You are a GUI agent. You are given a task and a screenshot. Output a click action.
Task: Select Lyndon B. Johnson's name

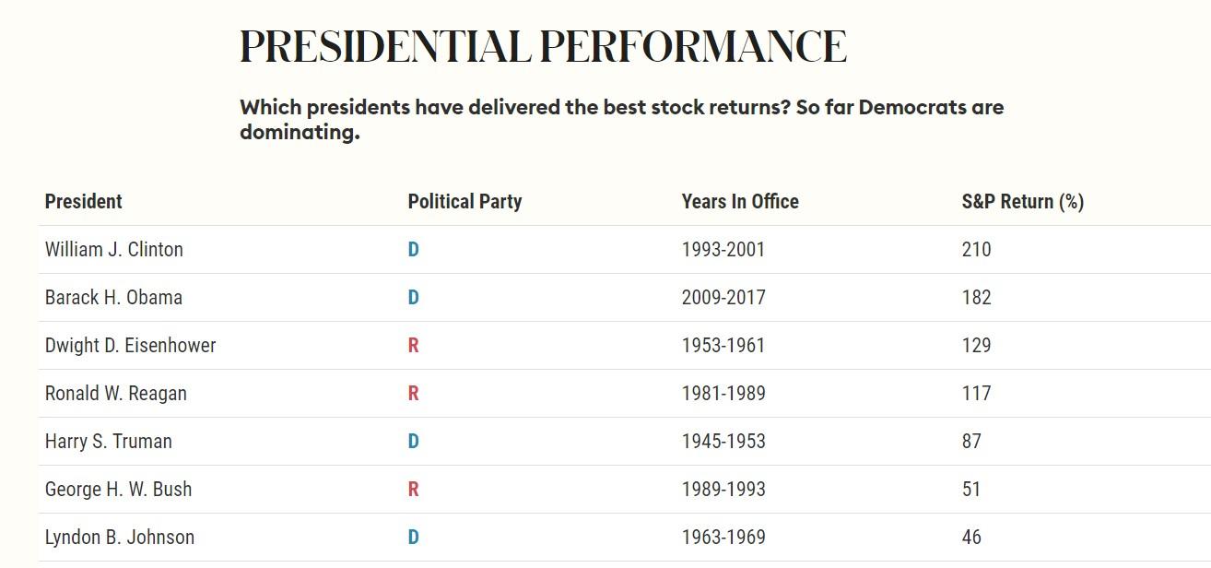pyautogui.click(x=120, y=538)
